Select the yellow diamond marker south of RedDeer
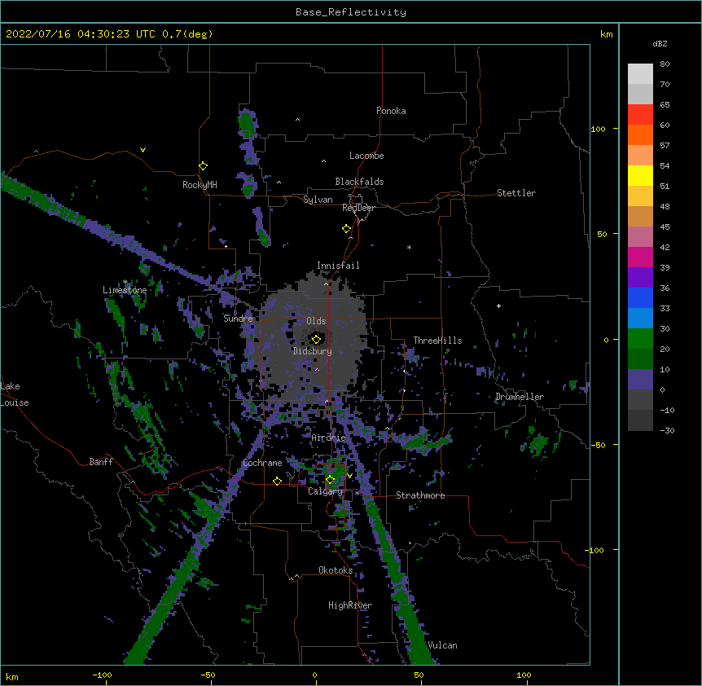The width and height of the screenshot is (702, 686). point(346,229)
